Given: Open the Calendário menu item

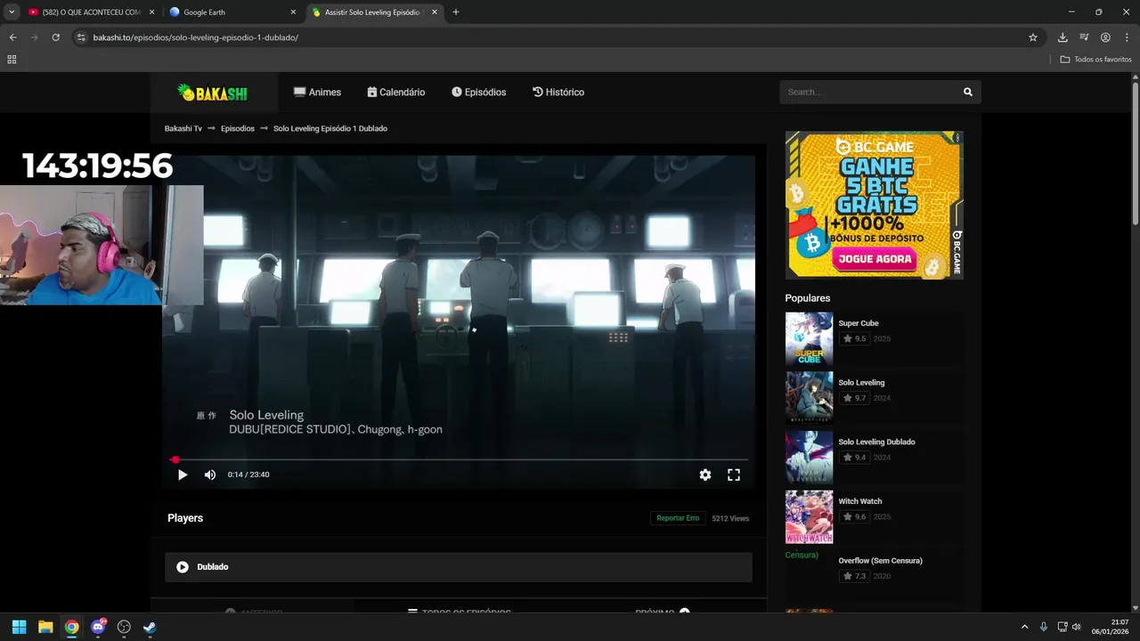Looking at the screenshot, I should (396, 92).
